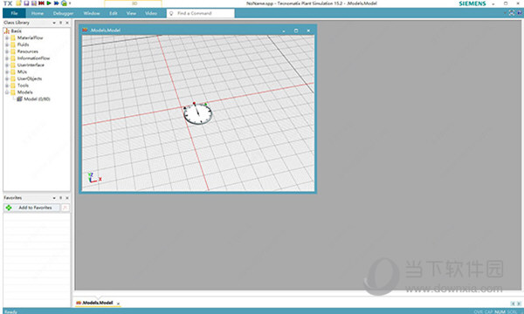Click the New file icon in quick toolbar
The image size is (524, 314).
tap(18, 3)
